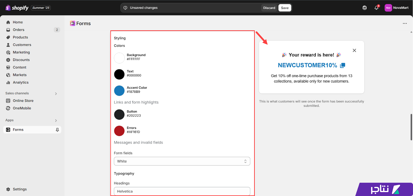Open the Home icon in sidebar
The width and height of the screenshot is (413, 196).
(x=8, y=22)
